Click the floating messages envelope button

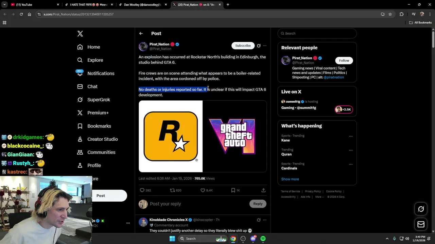421,224
